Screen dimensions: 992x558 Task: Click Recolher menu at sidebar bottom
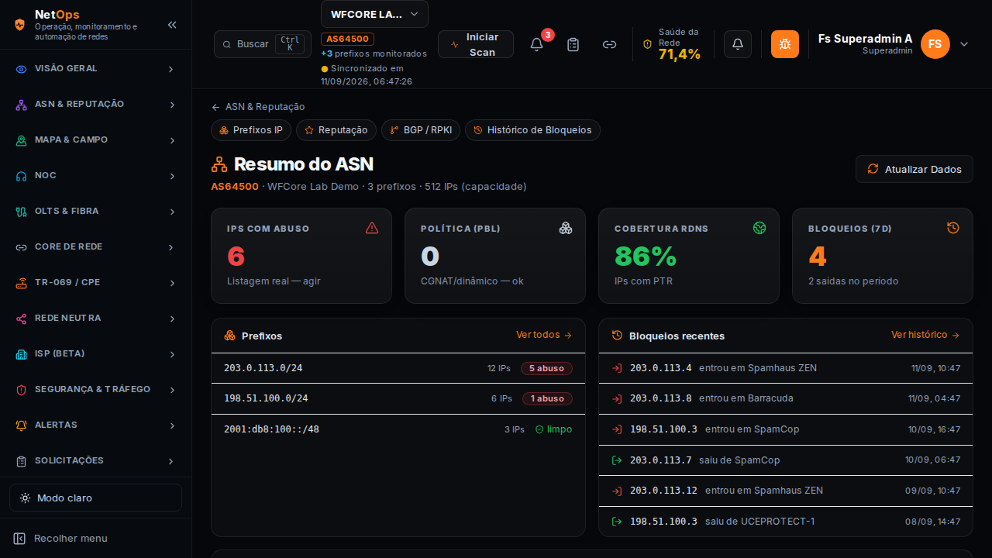coord(95,538)
